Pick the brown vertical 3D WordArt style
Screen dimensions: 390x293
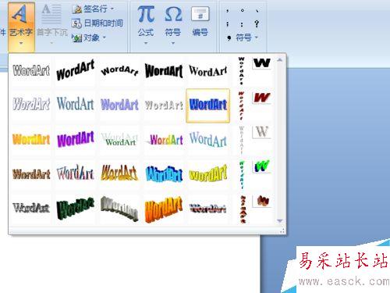point(243,209)
